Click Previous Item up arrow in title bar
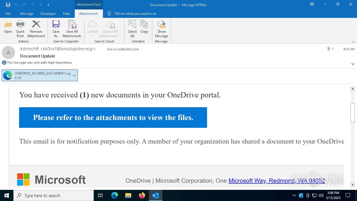 (x=32, y=4)
